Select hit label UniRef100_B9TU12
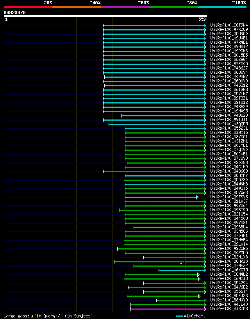 pyautogui.click(x=229, y=103)
